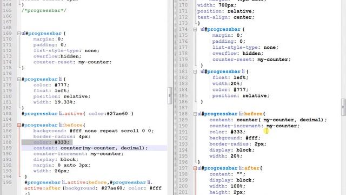Click 'counter-reset: my-counter;' on right line 179
Image resolution: width=346 pixels, height=195 pixels.
coord(251,60)
